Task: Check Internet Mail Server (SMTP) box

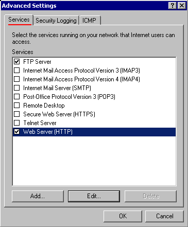Action: click(x=16, y=88)
